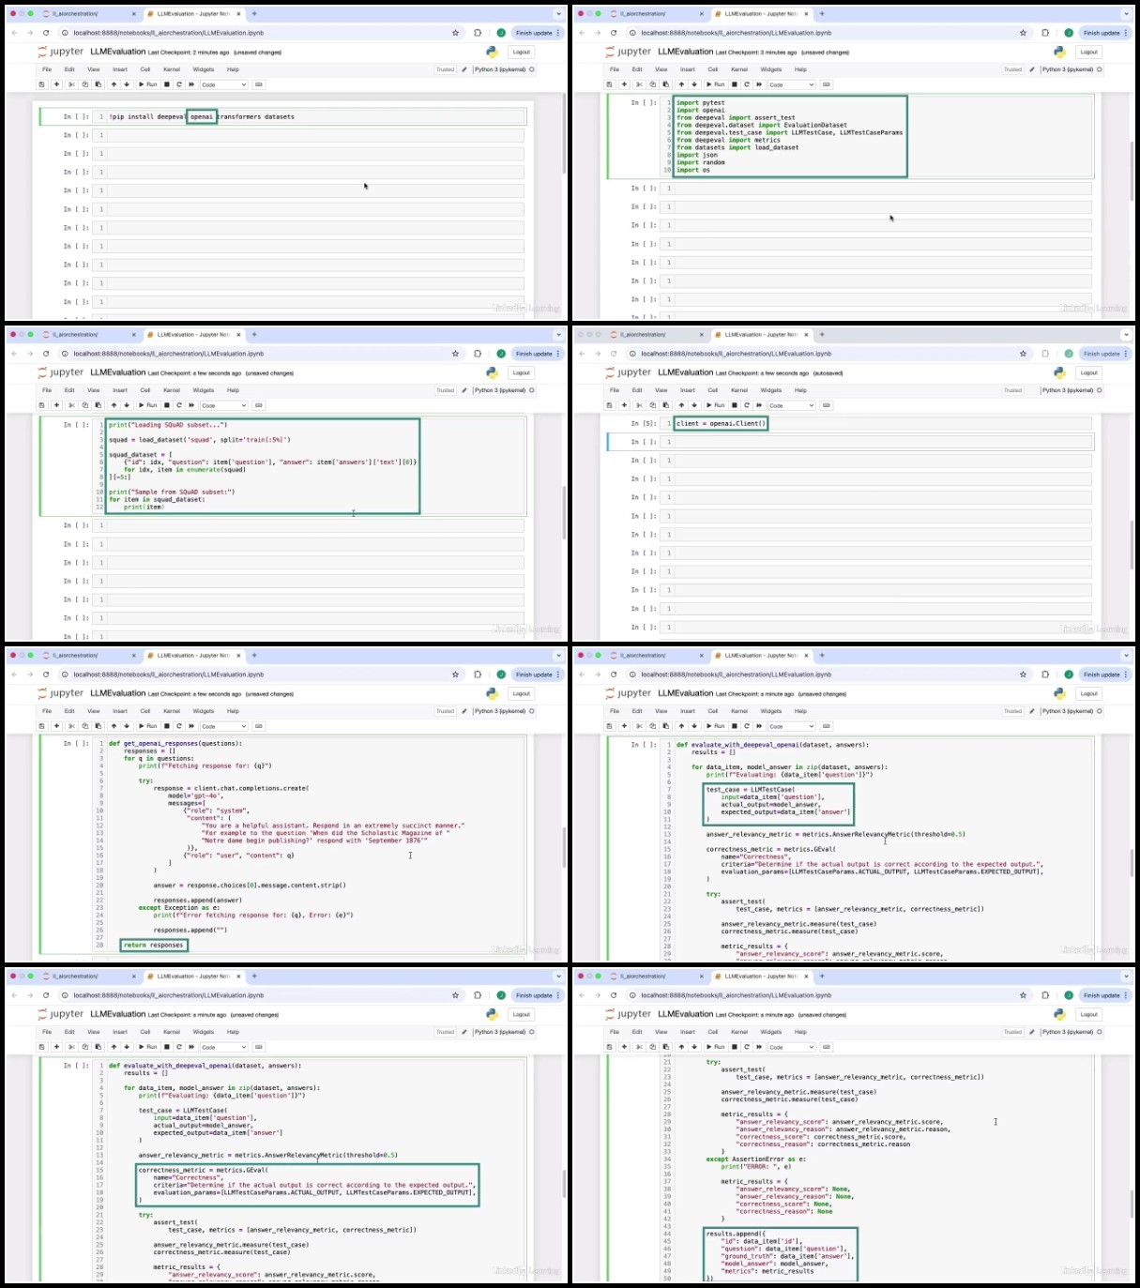The width and height of the screenshot is (1140, 1288).
Task: Interrupt the kernel in the pip install panel
Action: 167,84
